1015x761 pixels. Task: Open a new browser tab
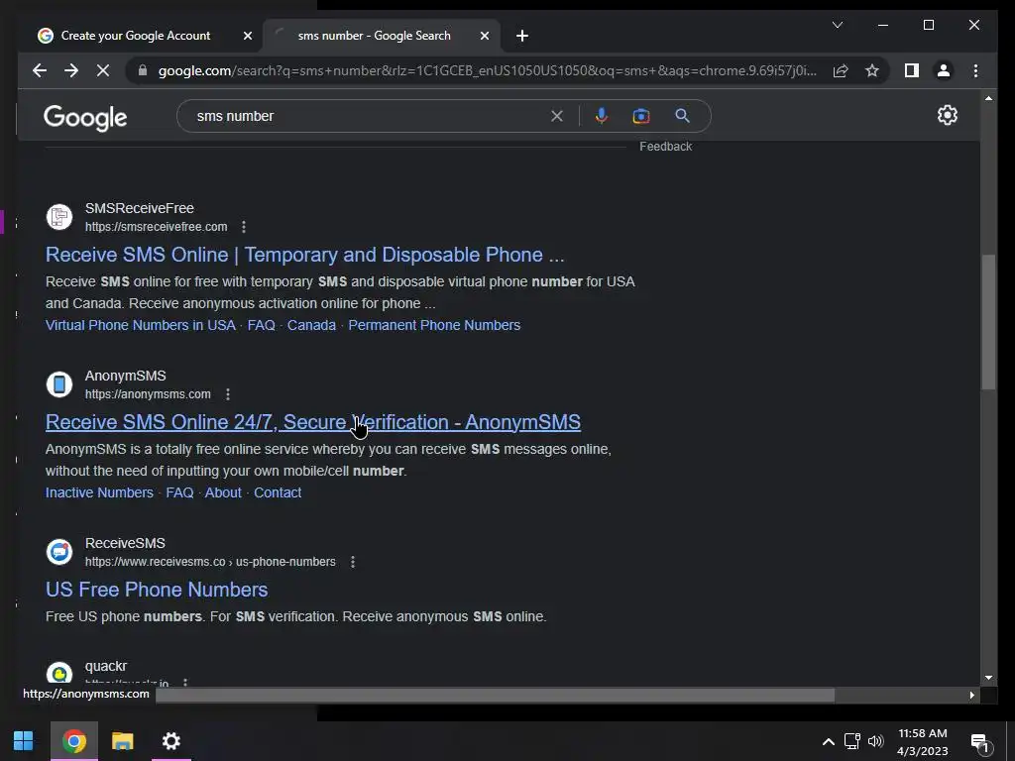522,36
